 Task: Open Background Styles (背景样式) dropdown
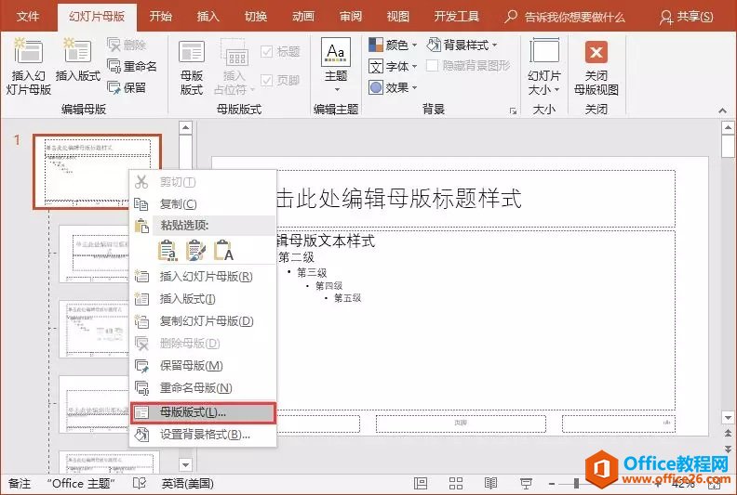[462, 46]
